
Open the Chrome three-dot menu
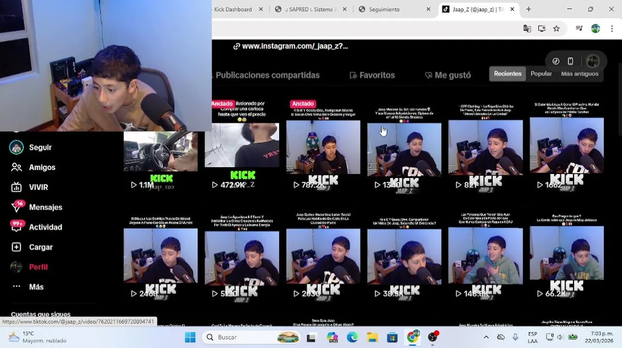coord(612,29)
